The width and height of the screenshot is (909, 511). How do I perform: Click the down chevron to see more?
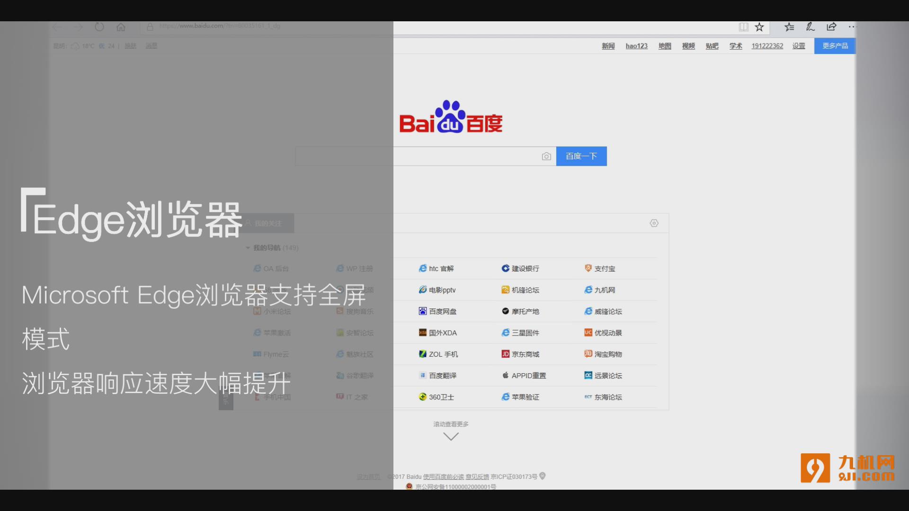pyautogui.click(x=451, y=436)
